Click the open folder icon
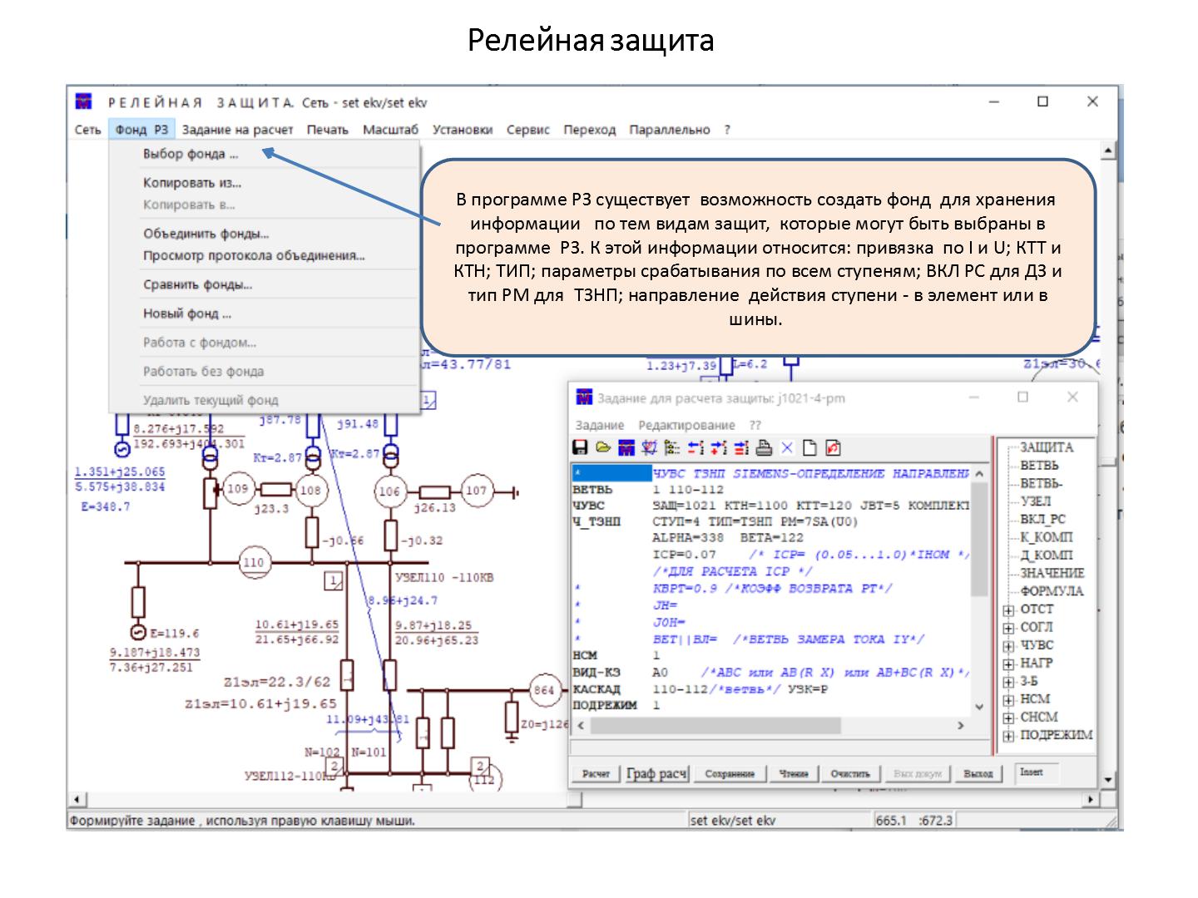The image size is (1198, 898). (603, 448)
